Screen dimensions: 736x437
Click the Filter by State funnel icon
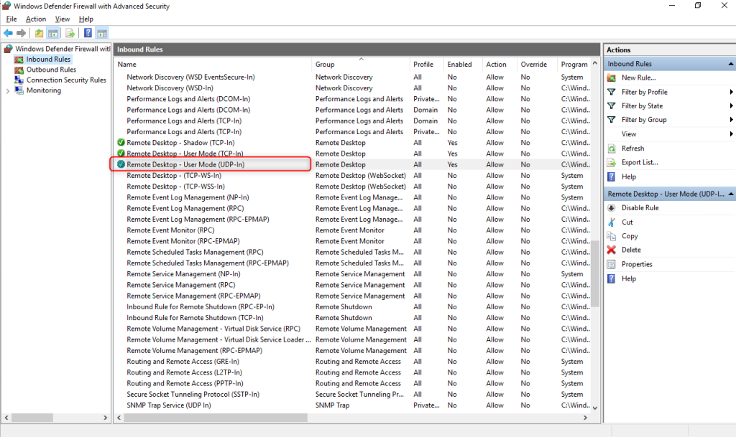[612, 106]
